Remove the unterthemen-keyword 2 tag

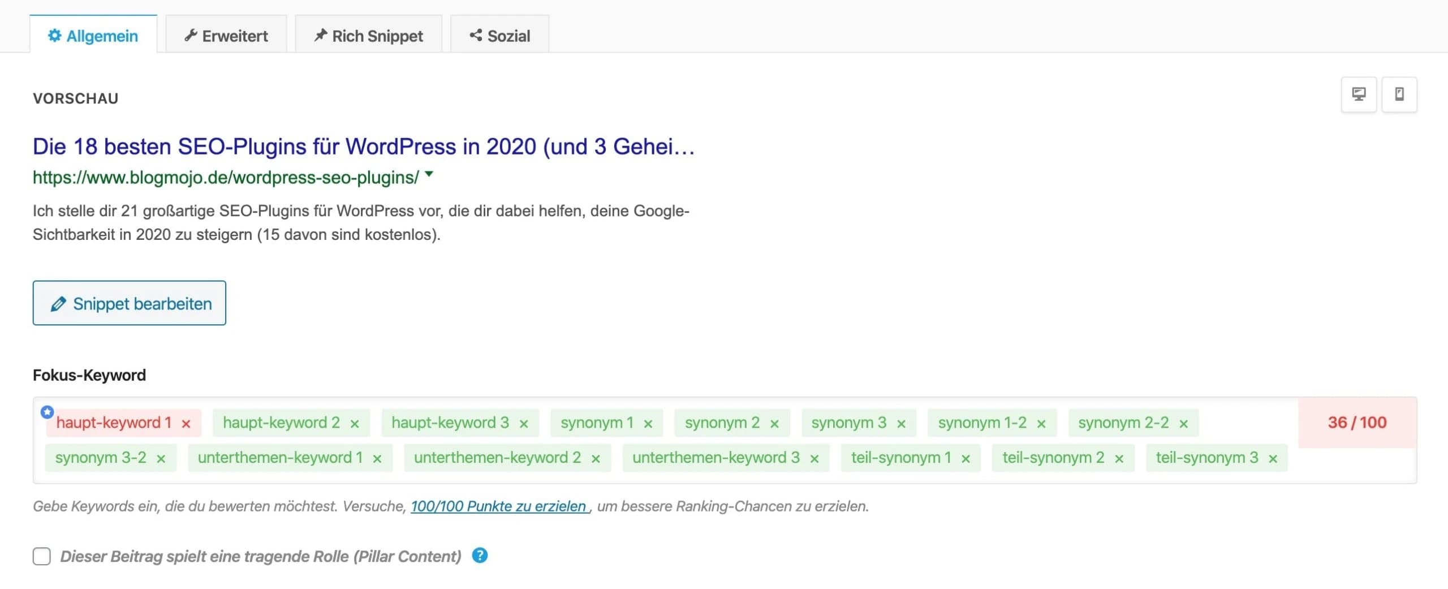596,458
